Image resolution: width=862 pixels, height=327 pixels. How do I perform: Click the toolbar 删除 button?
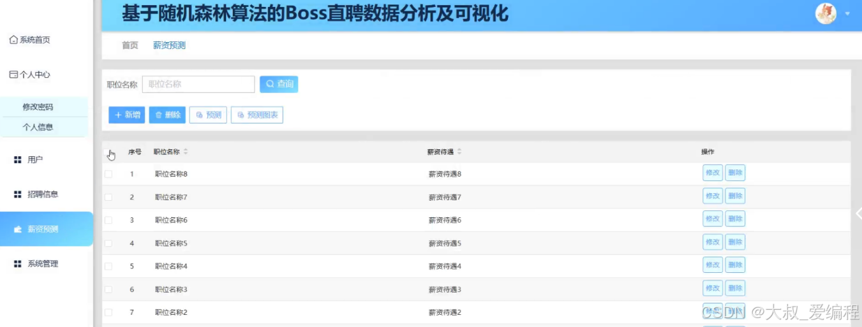[x=167, y=115]
